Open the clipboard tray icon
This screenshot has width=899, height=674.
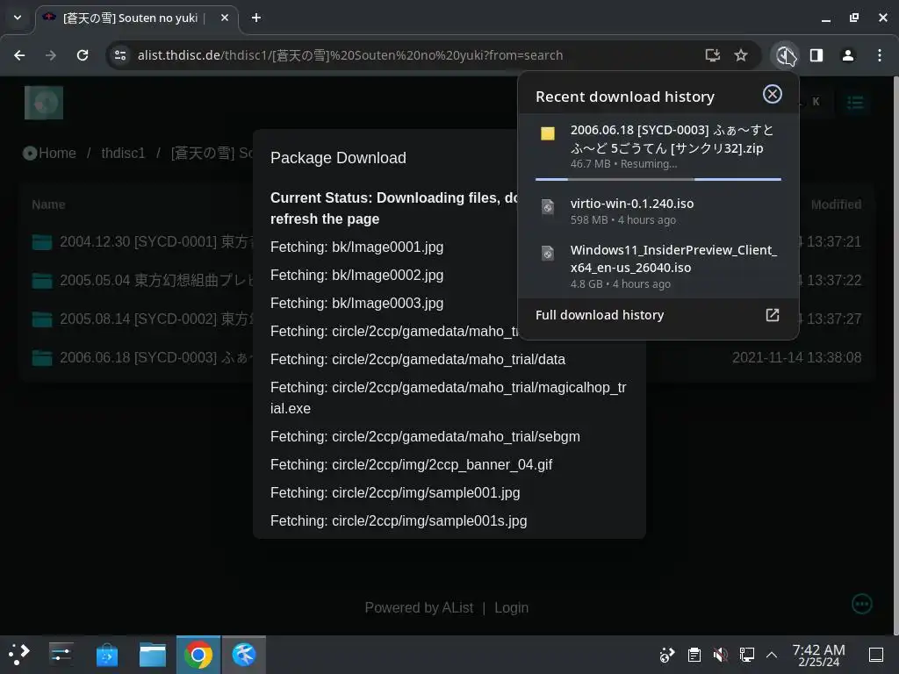point(694,655)
